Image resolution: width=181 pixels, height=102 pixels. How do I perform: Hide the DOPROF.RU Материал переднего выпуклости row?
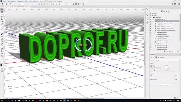[x=150, y=23]
